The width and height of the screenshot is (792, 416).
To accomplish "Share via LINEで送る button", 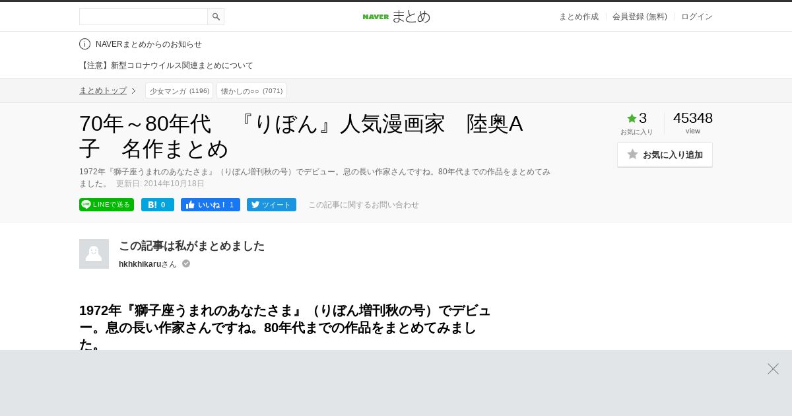I will [106, 205].
